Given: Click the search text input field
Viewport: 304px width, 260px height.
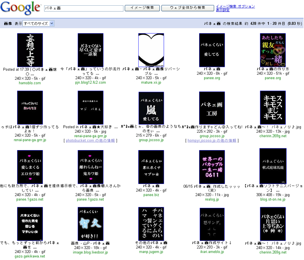Looking at the screenshot, I should [83, 8].
